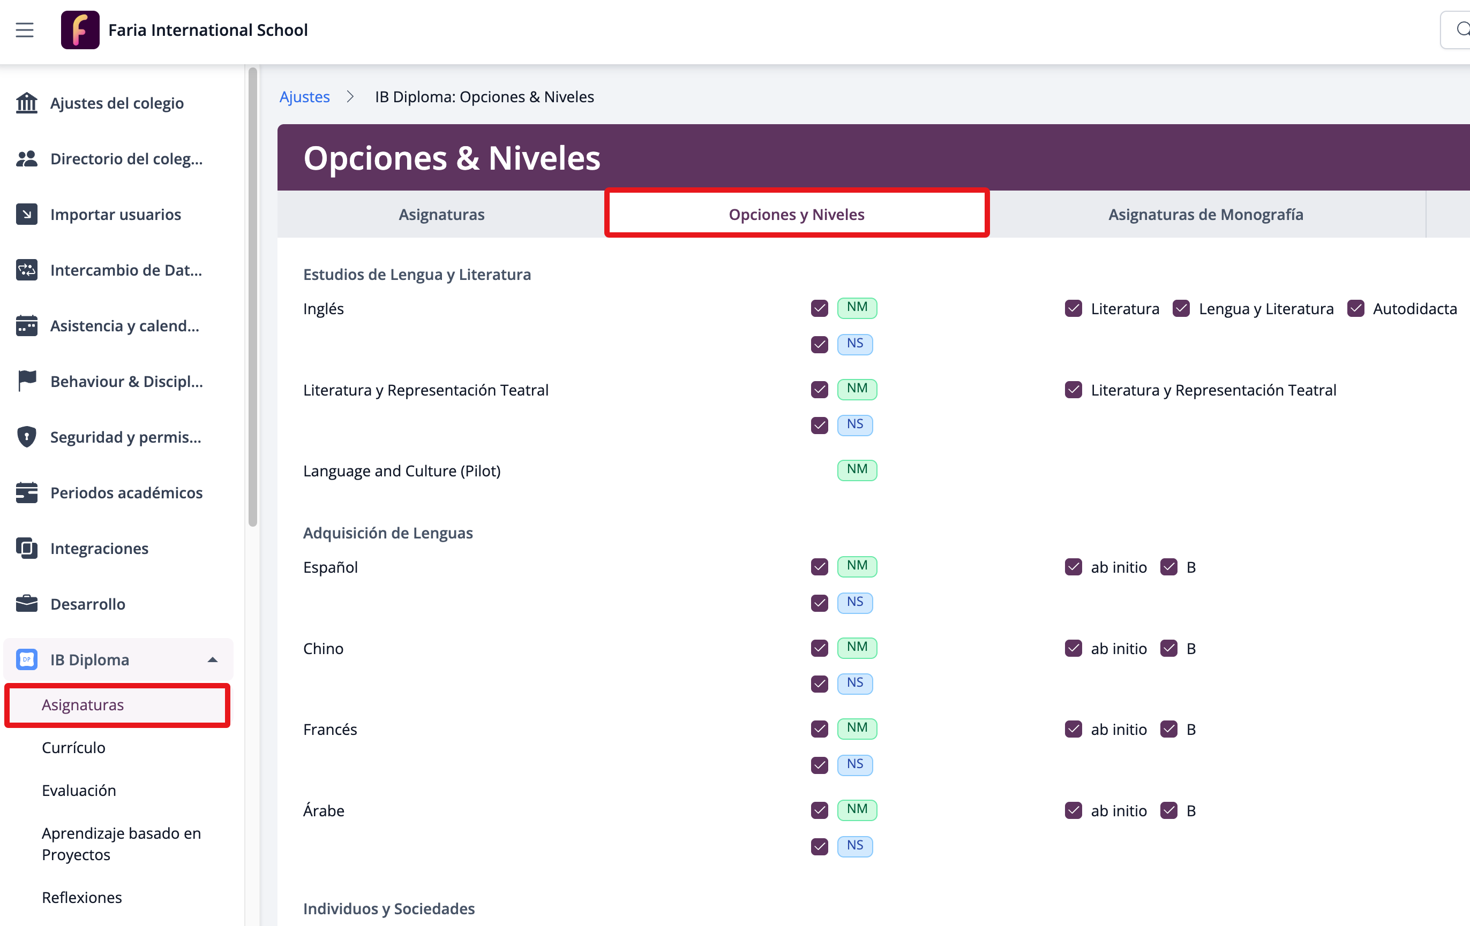Image resolution: width=1470 pixels, height=926 pixels.
Task: Click the Directorio del colegio people icon
Action: (x=26, y=158)
